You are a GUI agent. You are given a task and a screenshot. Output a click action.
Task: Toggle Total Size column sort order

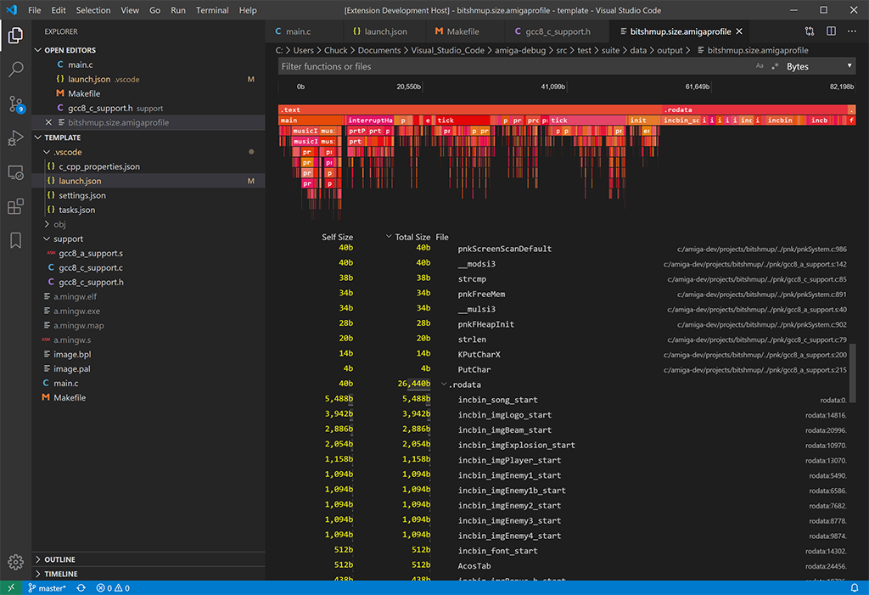[x=408, y=237]
